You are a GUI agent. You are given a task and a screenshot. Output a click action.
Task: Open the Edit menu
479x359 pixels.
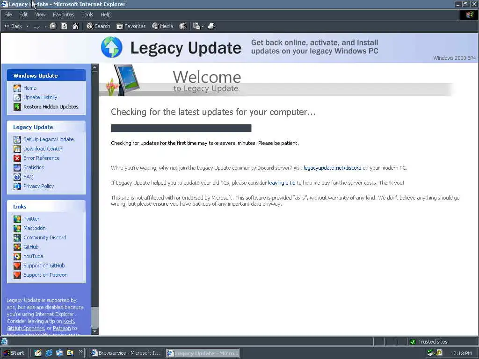pos(23,14)
